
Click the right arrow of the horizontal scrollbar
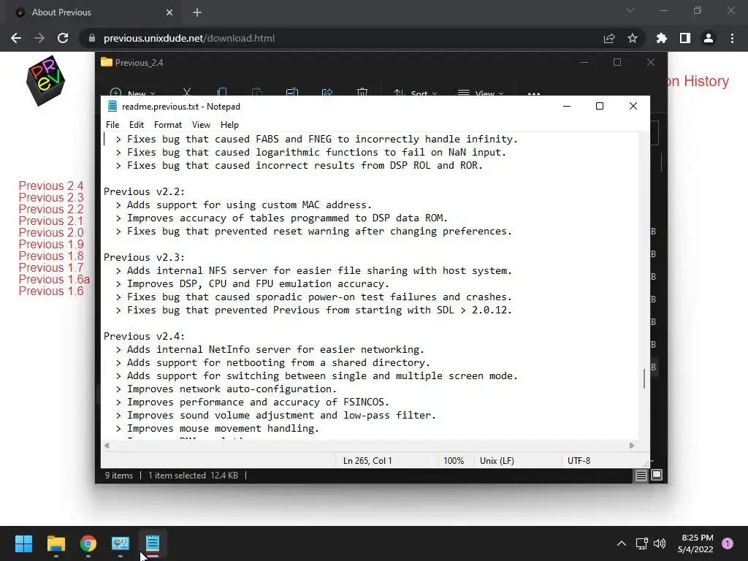point(632,445)
